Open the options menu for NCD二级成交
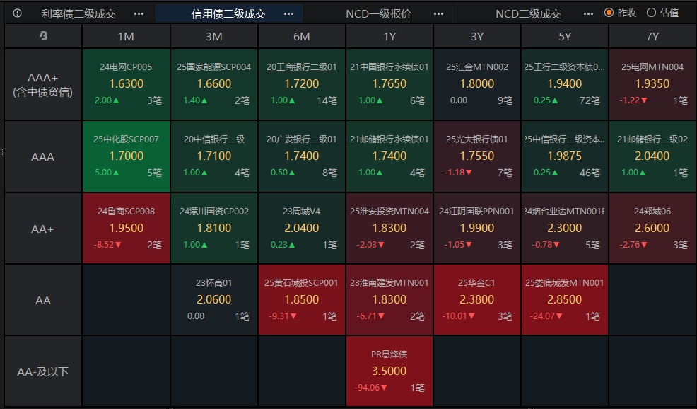697x409 pixels. click(x=588, y=13)
